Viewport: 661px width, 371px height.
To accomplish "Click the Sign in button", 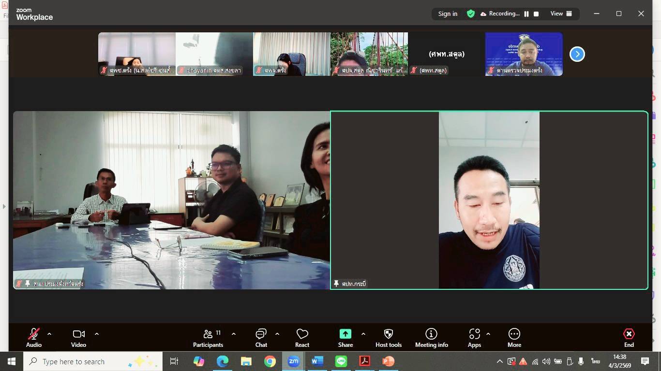I will click(x=448, y=14).
